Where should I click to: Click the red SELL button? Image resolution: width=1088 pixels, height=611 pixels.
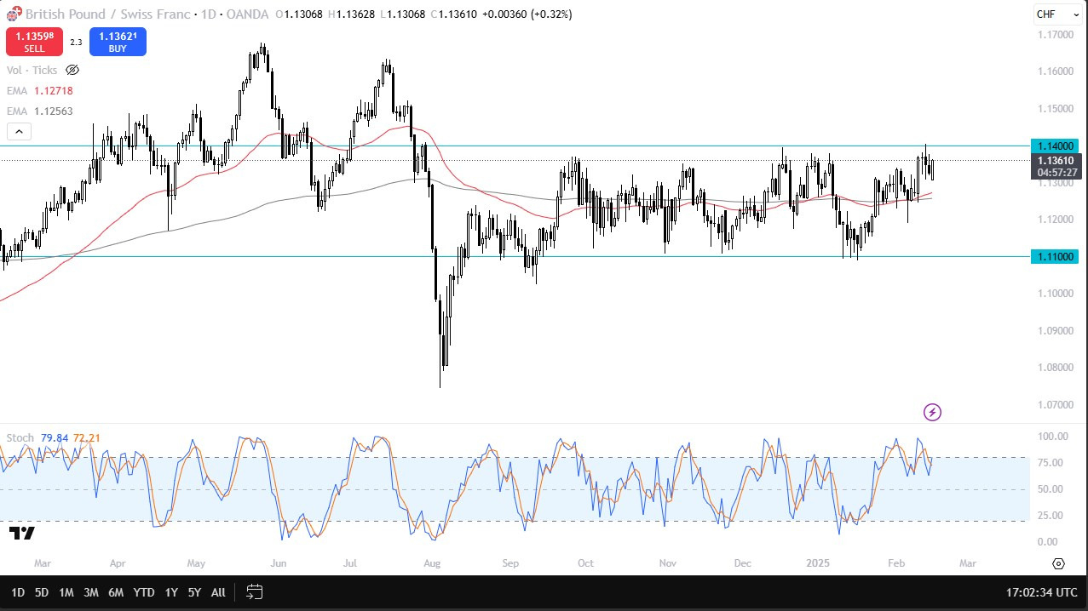tap(34, 42)
